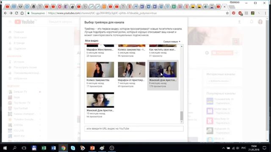
Task: Click the 'Марафон Женственно...' video title
Action: tap(100, 50)
